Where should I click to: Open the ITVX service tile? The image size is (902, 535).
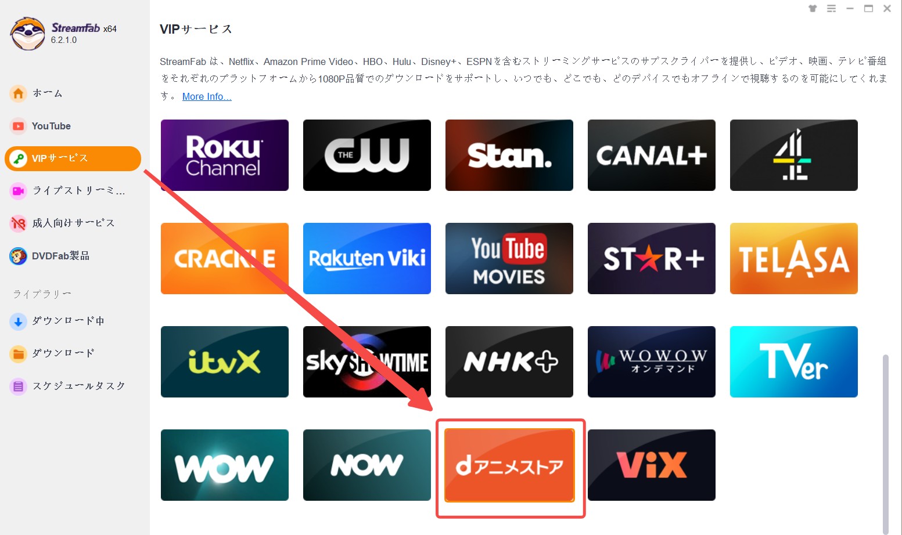[225, 362]
